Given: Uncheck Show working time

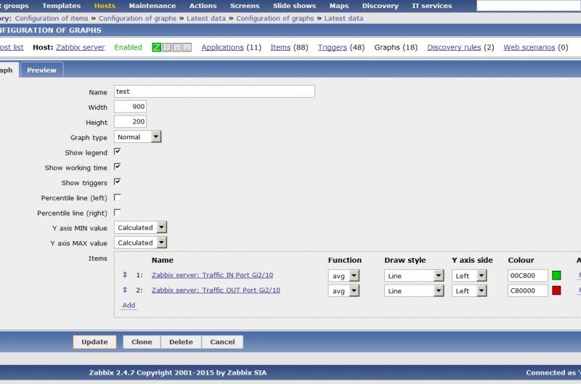Looking at the screenshot, I should pos(117,167).
